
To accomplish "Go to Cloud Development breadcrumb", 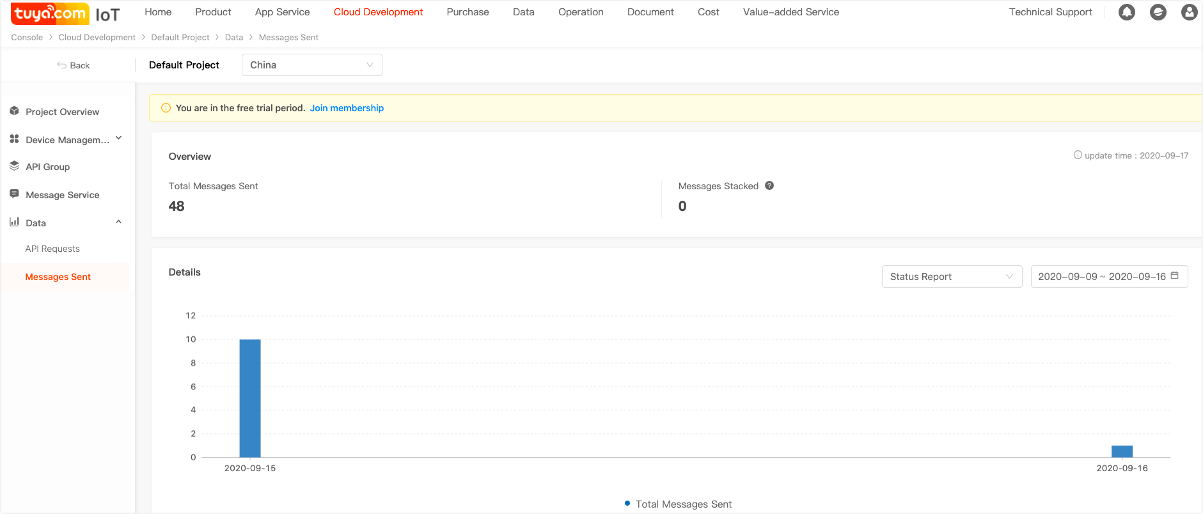I will point(97,37).
